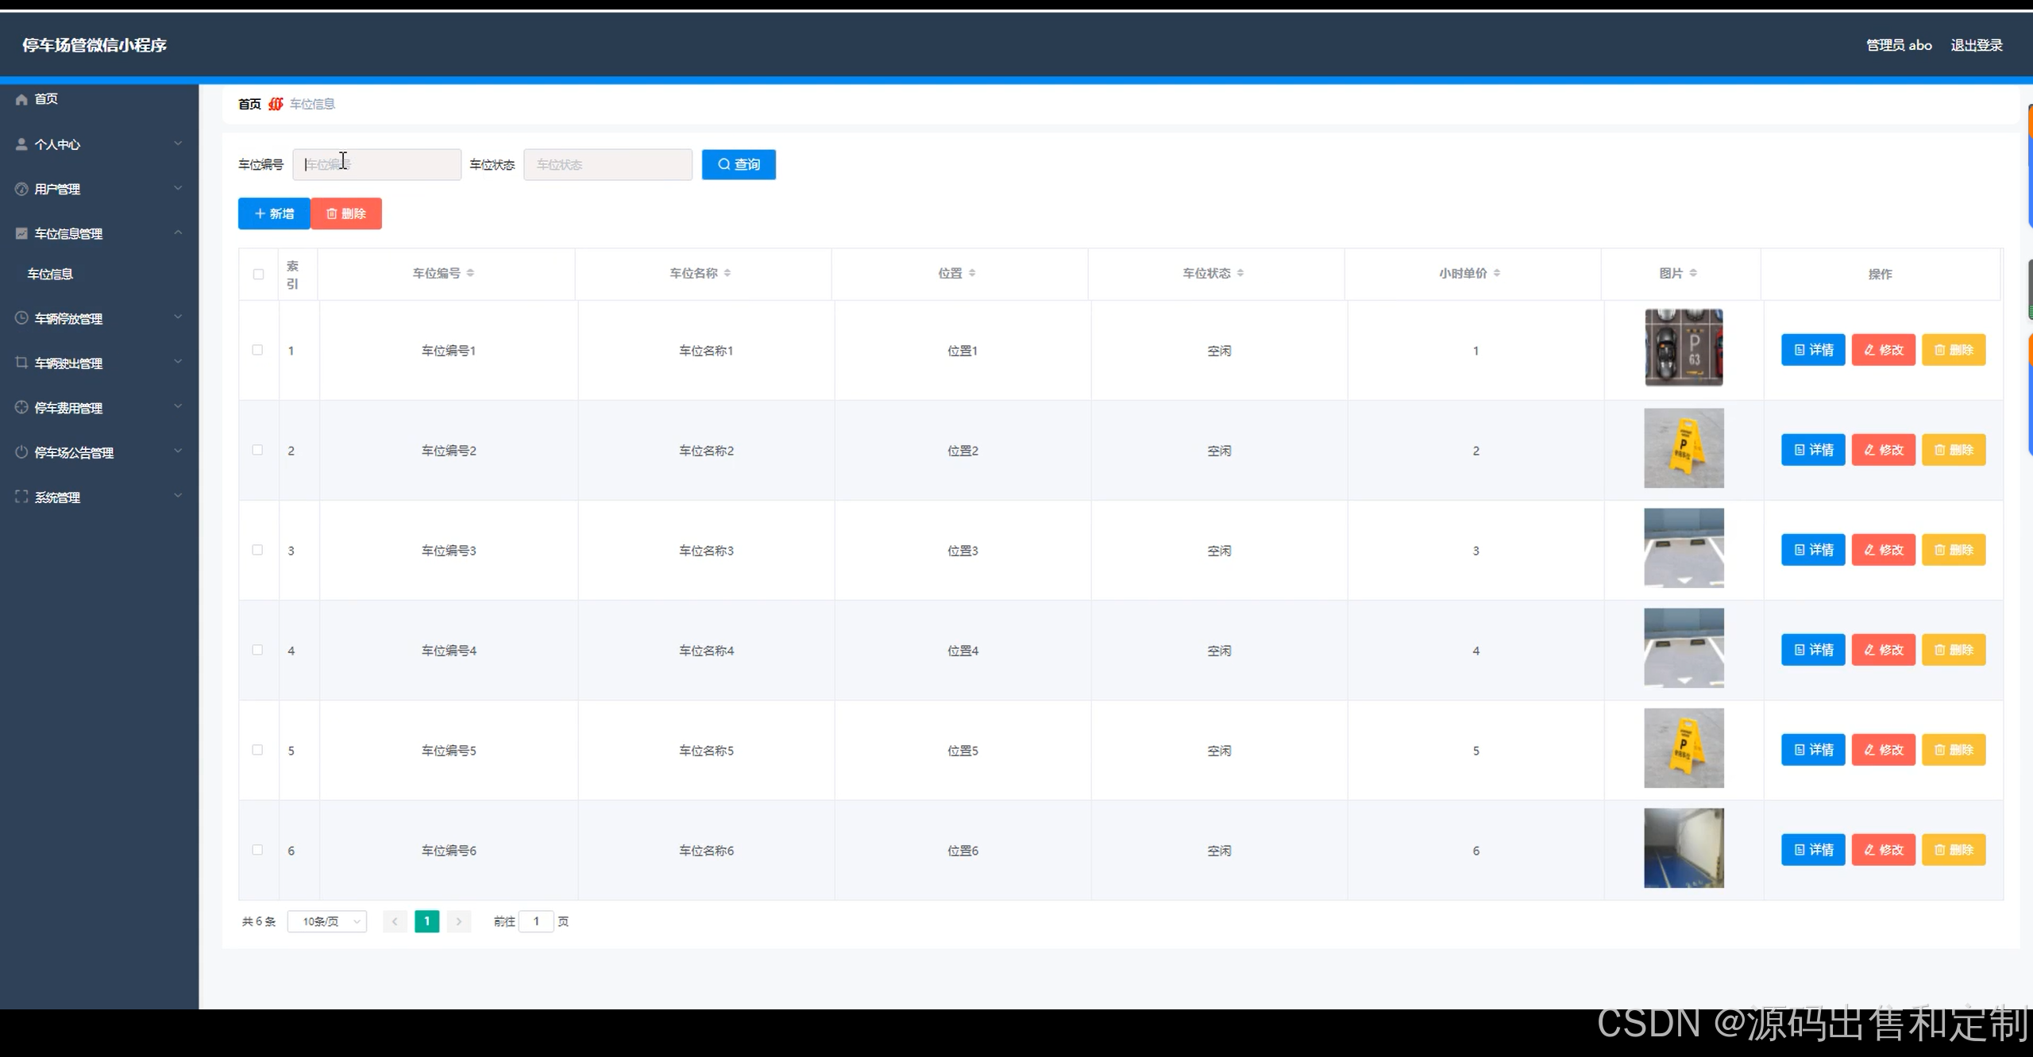Click the 查询 search button
This screenshot has width=2033, height=1057.
(739, 164)
